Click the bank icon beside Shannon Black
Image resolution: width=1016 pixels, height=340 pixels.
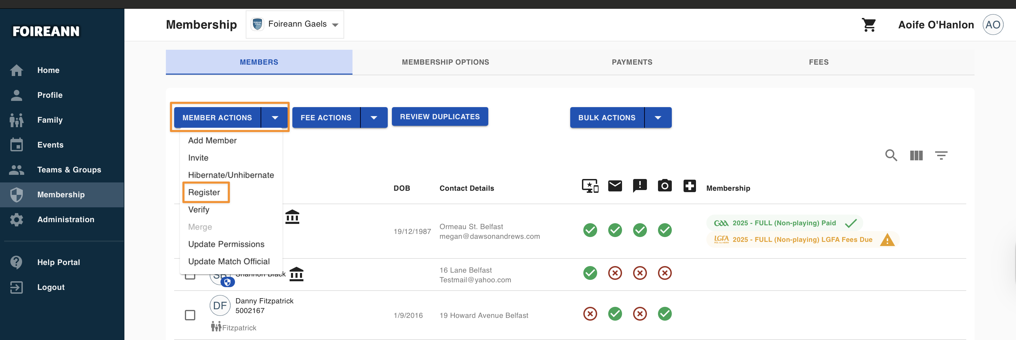tap(296, 274)
